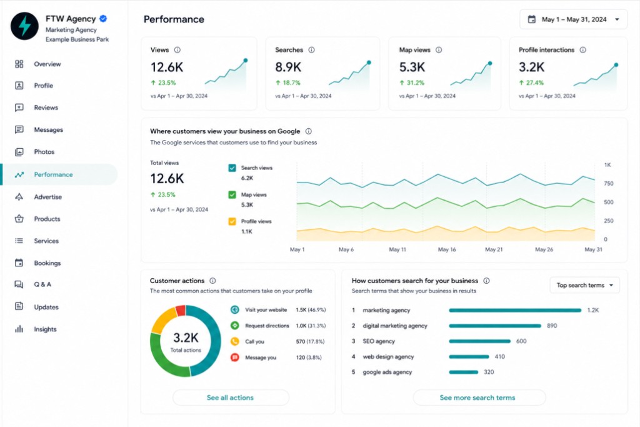Click the 3.2K Total actions donut chart
This screenshot has width=640, height=427.
pyautogui.click(x=186, y=341)
